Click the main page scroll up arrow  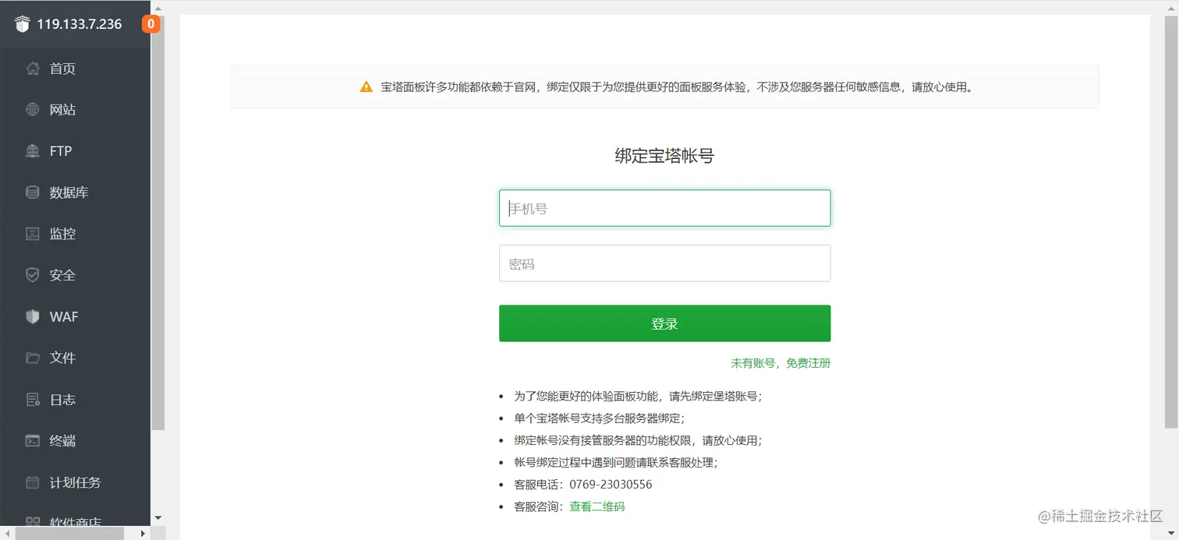coord(1172,8)
